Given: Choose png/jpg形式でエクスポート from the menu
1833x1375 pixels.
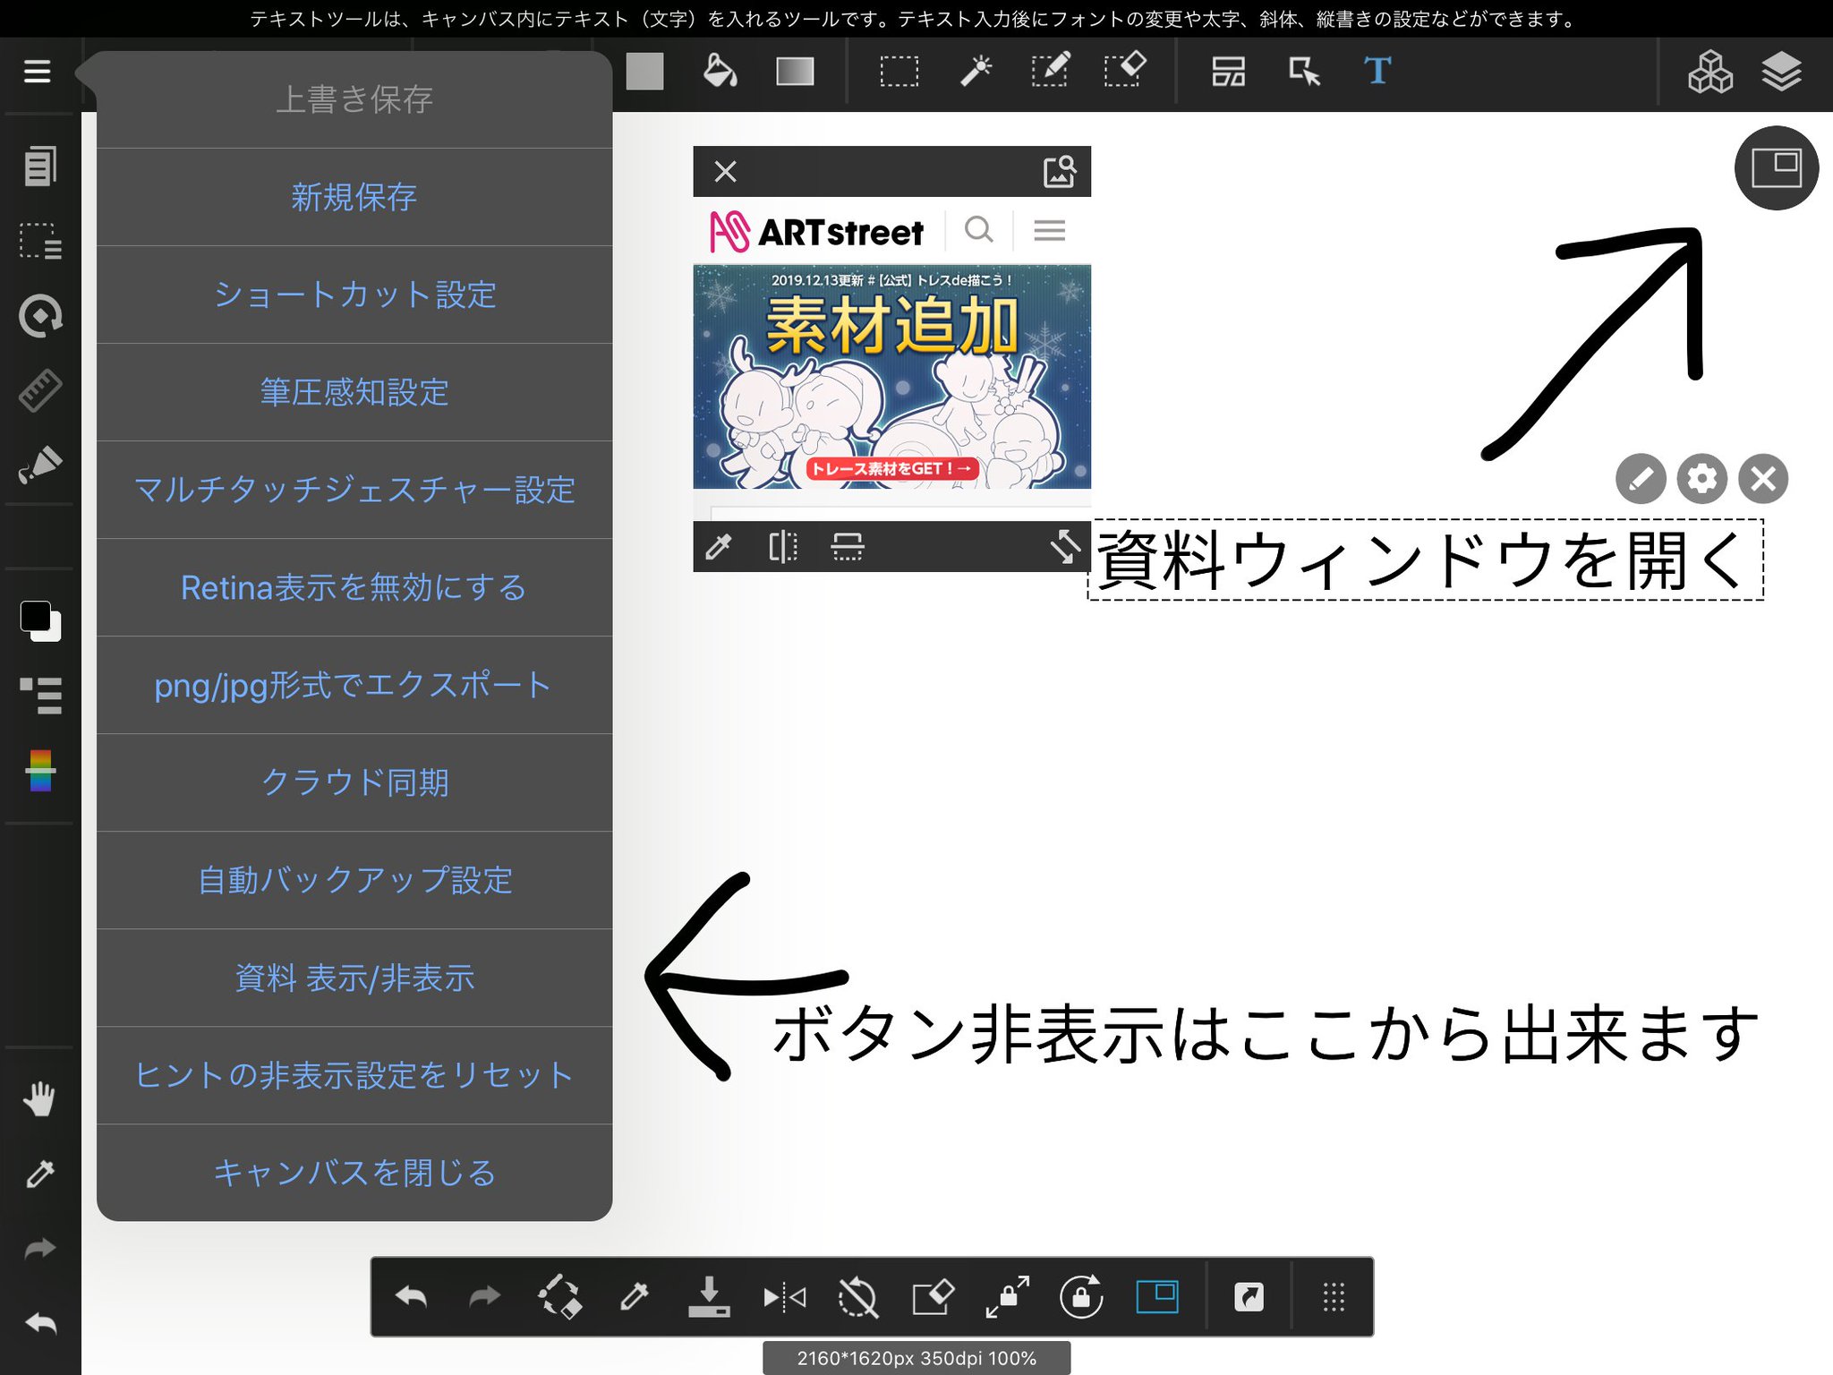Looking at the screenshot, I should pyautogui.click(x=354, y=685).
